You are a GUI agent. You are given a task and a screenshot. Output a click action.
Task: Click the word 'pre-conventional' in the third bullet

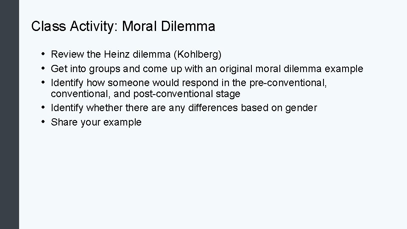[287, 83]
